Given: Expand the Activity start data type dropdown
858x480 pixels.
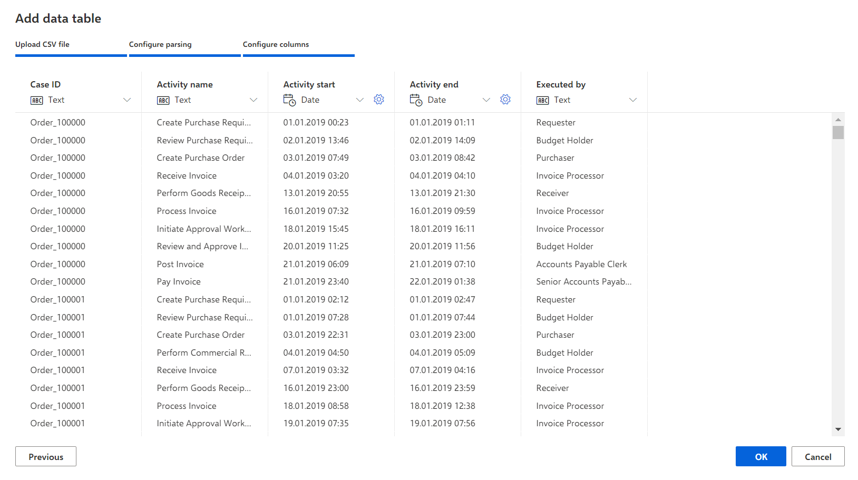Looking at the screenshot, I should [x=360, y=100].
